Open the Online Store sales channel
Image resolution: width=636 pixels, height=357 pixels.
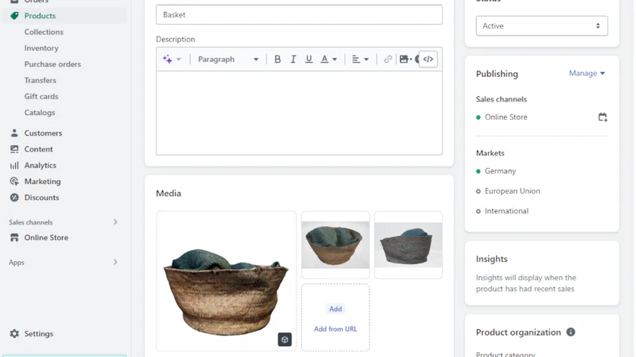pyautogui.click(x=46, y=237)
